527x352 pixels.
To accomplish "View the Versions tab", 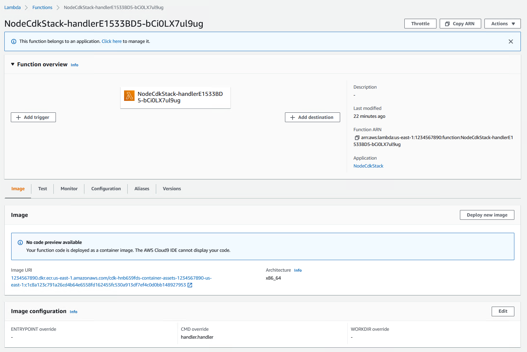I will tap(172, 188).
